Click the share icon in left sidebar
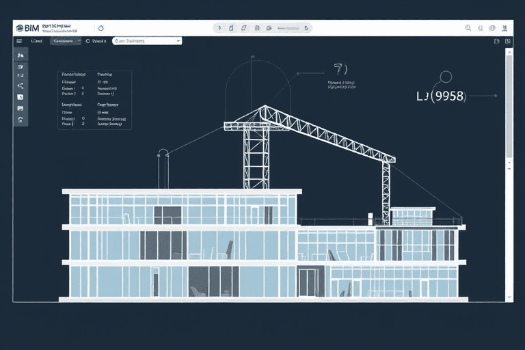Screen dimensions: 525x350 click(21, 86)
